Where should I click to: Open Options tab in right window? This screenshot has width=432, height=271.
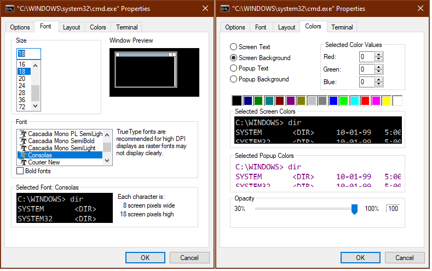tap(235, 27)
